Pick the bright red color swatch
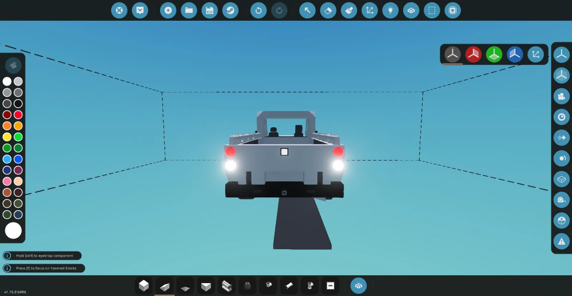Image resolution: width=572 pixels, height=296 pixels. [x=18, y=115]
